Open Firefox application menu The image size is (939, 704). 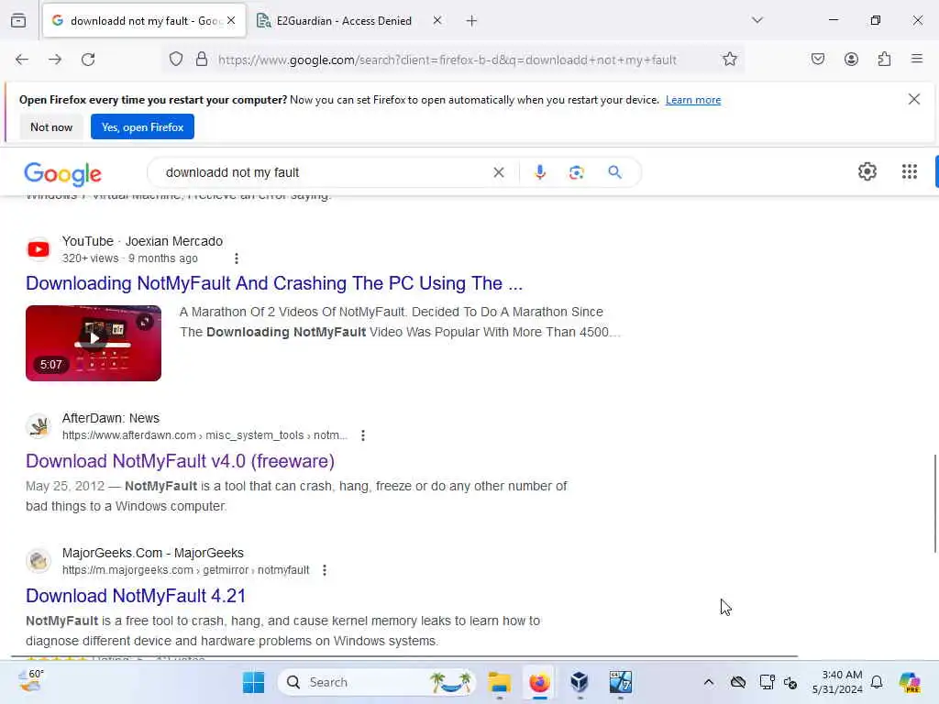[x=917, y=59]
